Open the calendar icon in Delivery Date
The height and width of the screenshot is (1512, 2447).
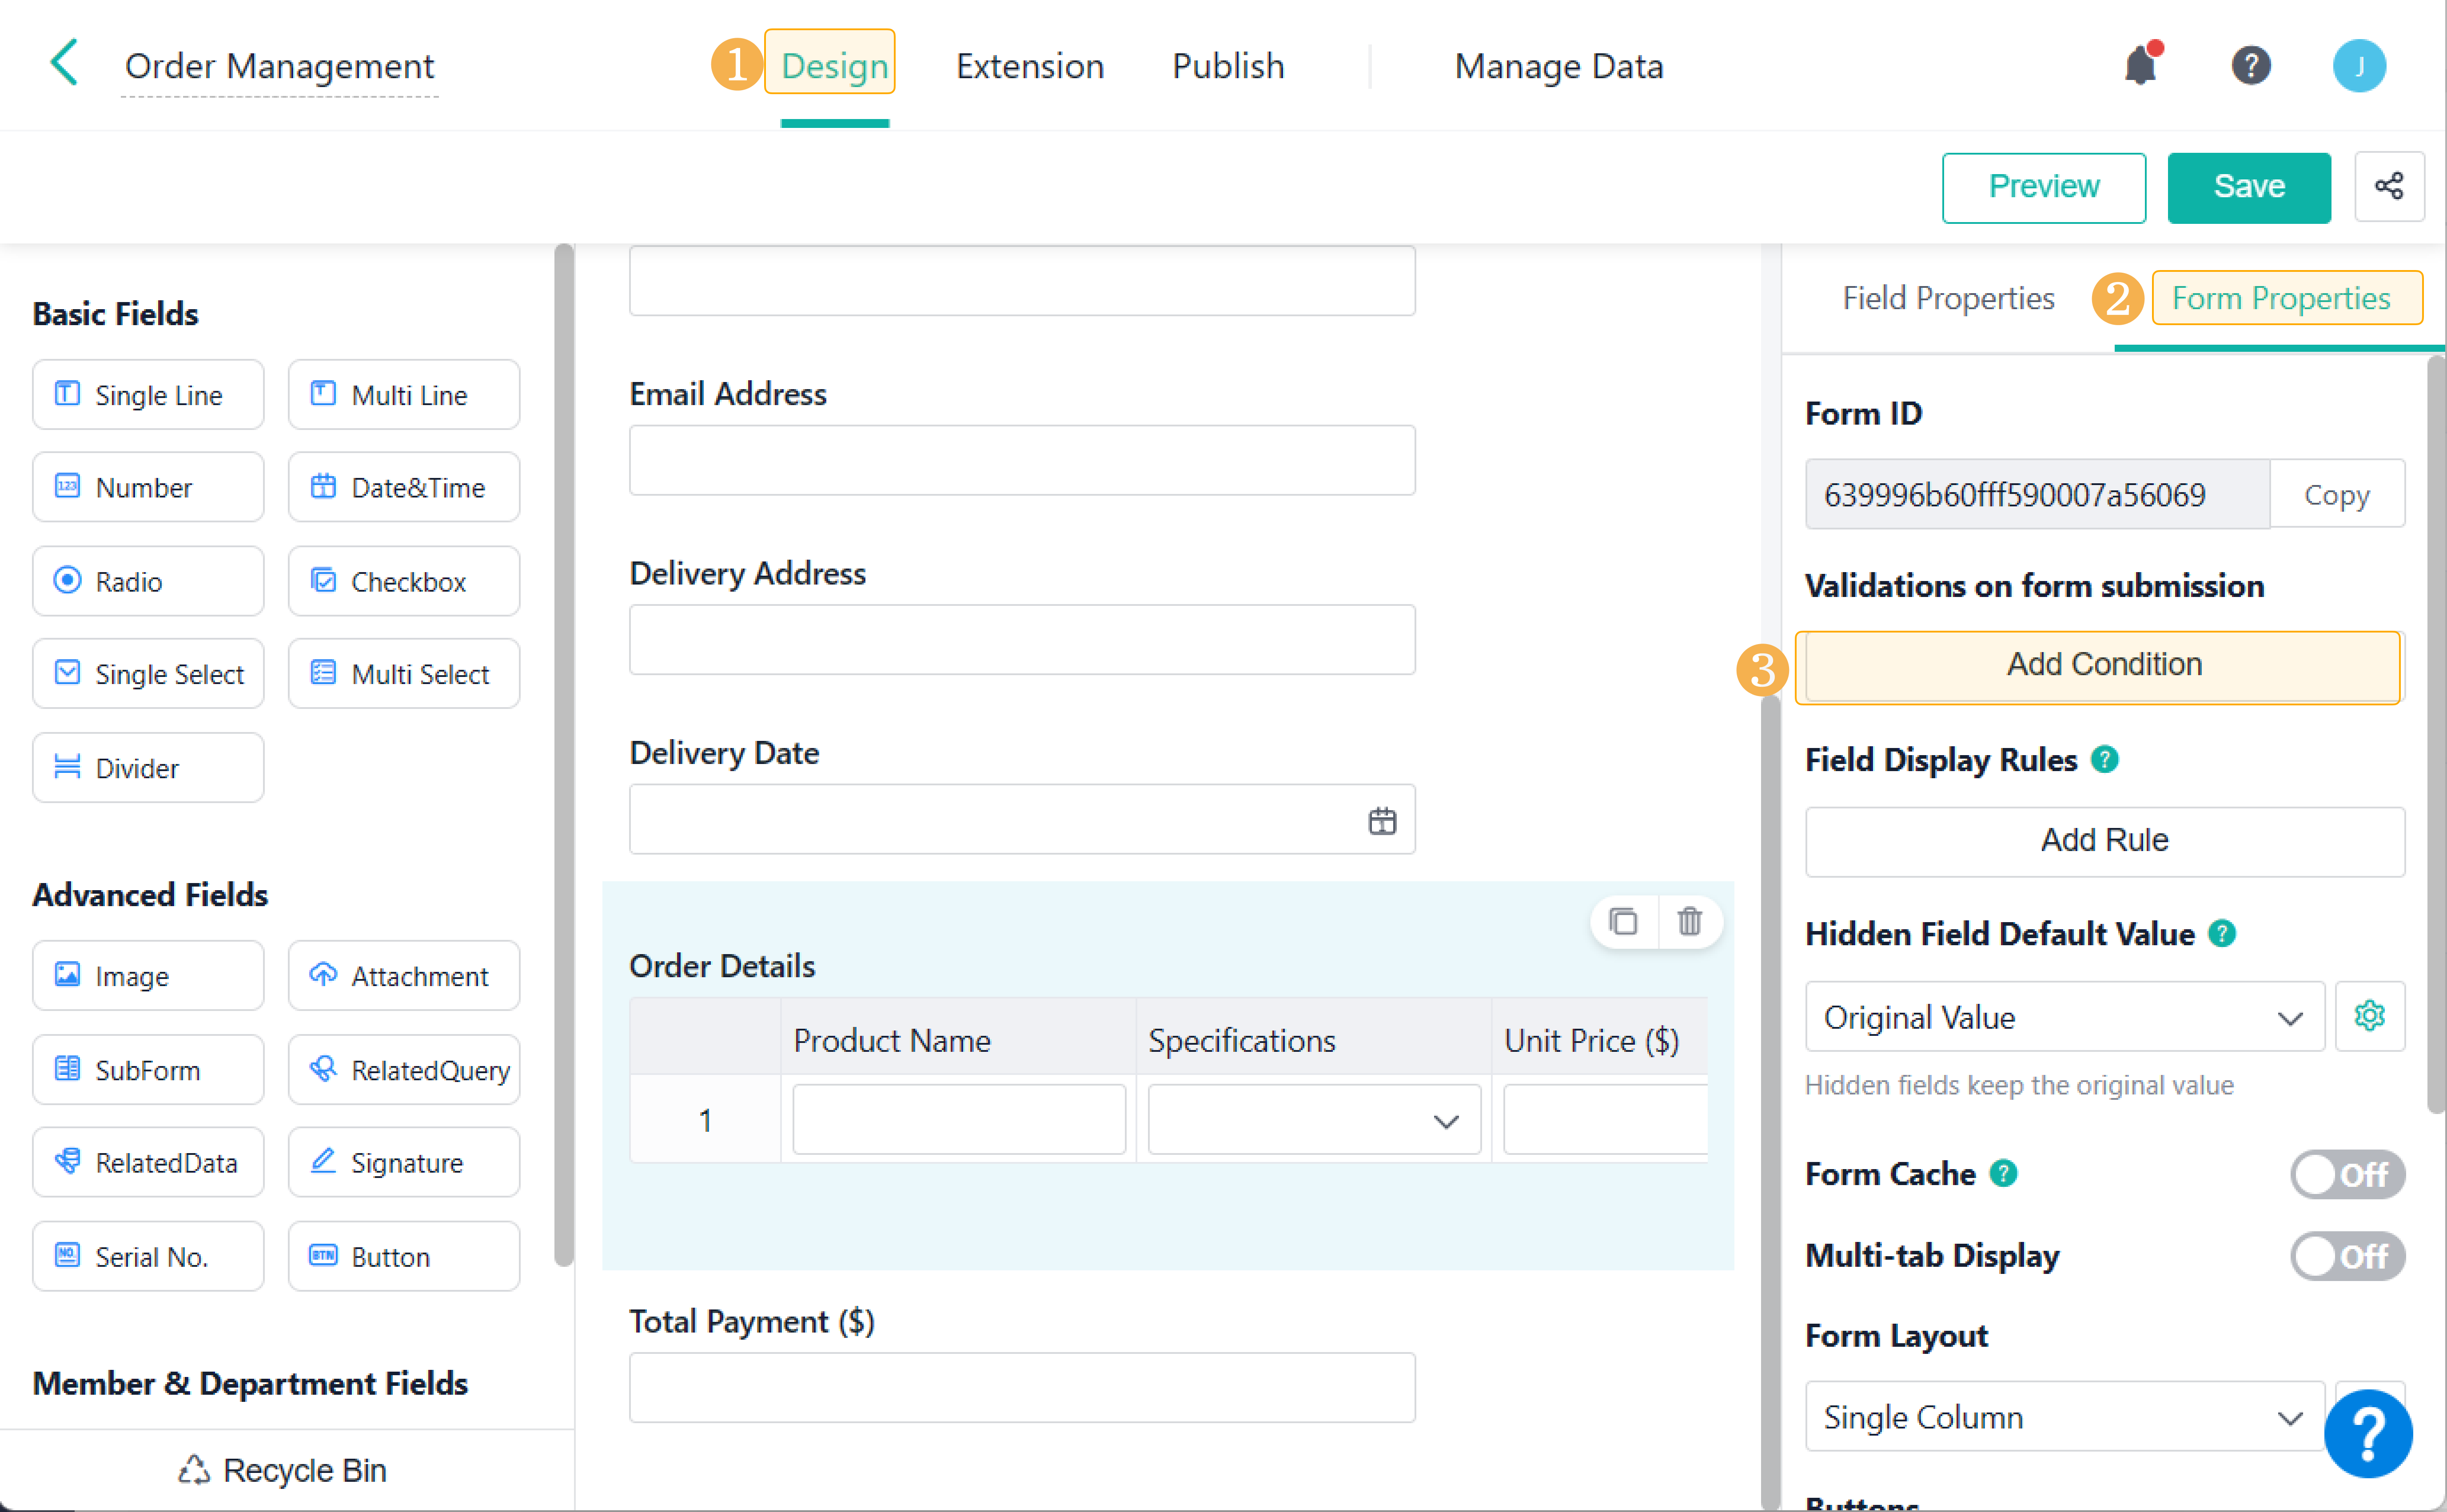tap(1382, 821)
